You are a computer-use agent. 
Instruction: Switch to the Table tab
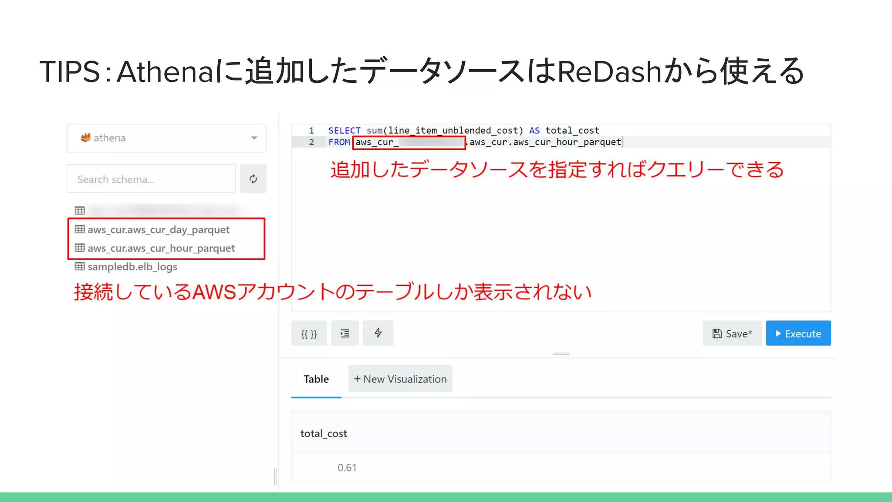(316, 379)
